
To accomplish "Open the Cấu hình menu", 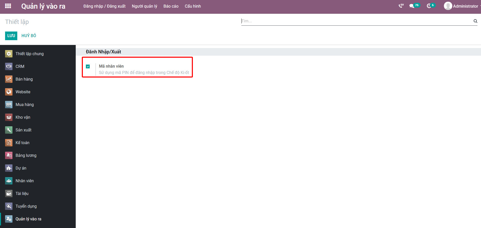I will 193,6.
